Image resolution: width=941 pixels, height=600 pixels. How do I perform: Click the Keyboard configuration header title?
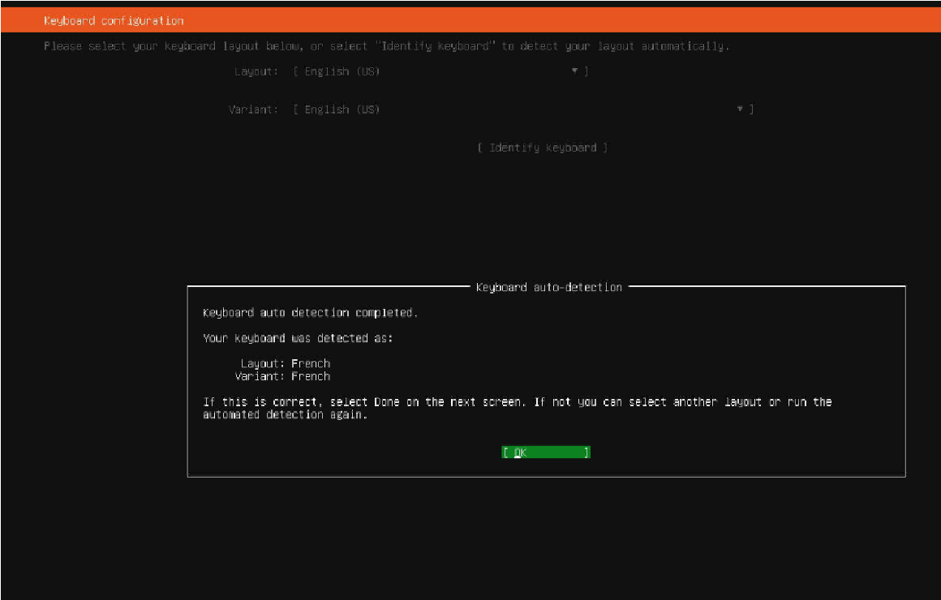click(114, 20)
